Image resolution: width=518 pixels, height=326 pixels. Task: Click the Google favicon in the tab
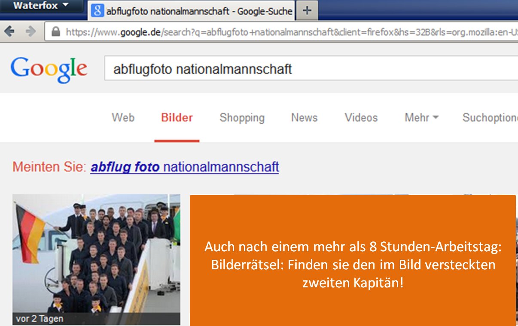click(98, 11)
